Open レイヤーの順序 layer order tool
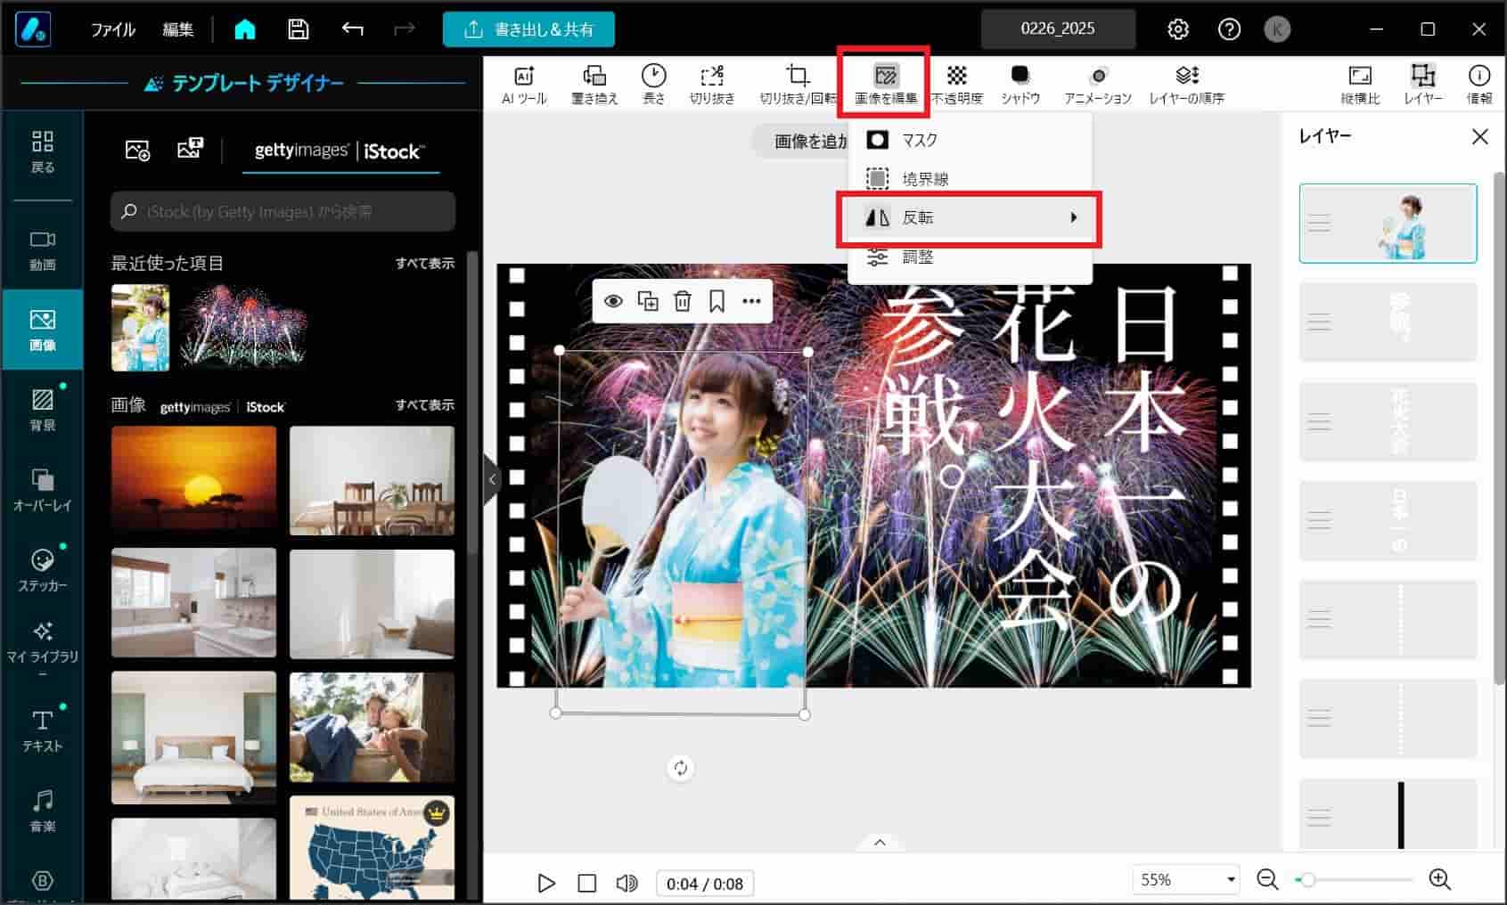The image size is (1507, 905). tap(1187, 85)
